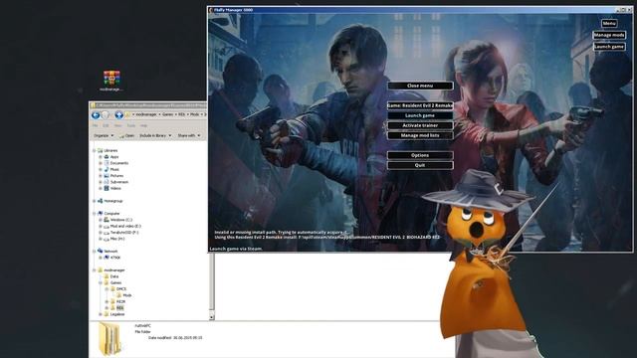Click Close menu in Fluffy Manager

[420, 86]
